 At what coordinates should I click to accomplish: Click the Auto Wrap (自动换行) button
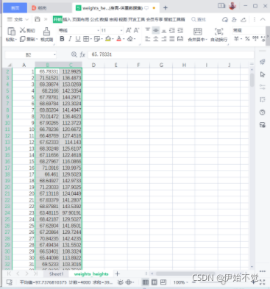pos(219,35)
